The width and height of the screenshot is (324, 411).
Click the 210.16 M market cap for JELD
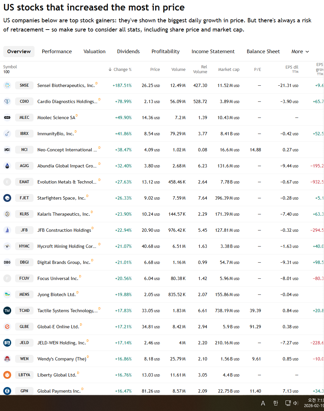227,343
